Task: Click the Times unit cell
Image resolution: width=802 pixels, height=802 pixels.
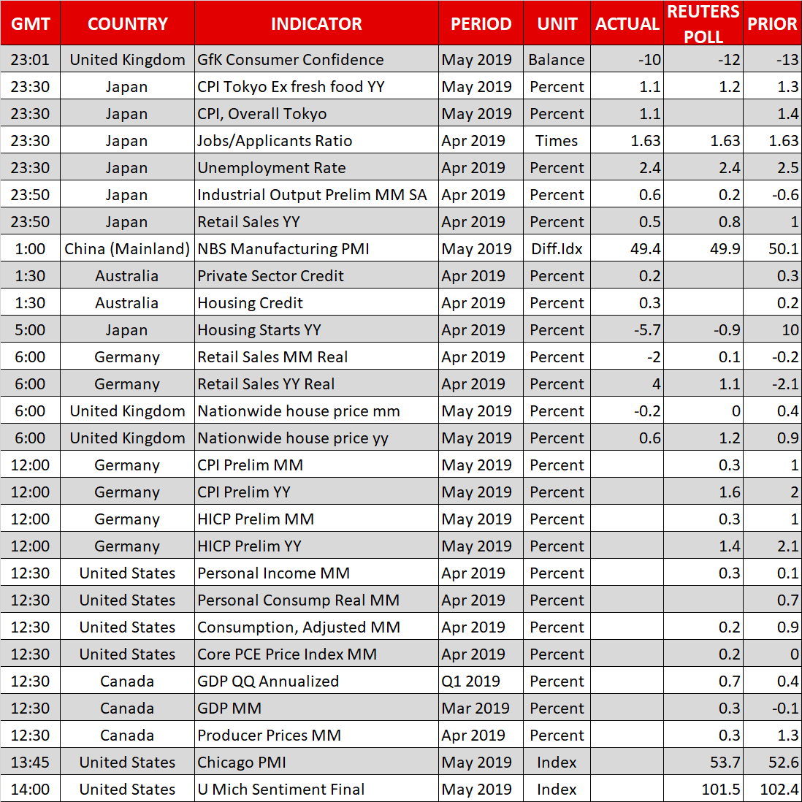Action: tap(557, 141)
